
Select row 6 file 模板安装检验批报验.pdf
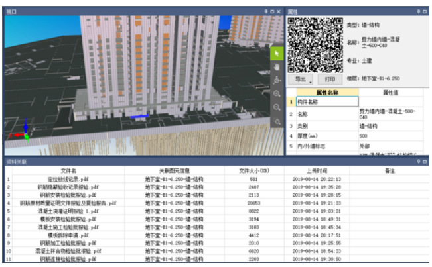(x=68, y=219)
